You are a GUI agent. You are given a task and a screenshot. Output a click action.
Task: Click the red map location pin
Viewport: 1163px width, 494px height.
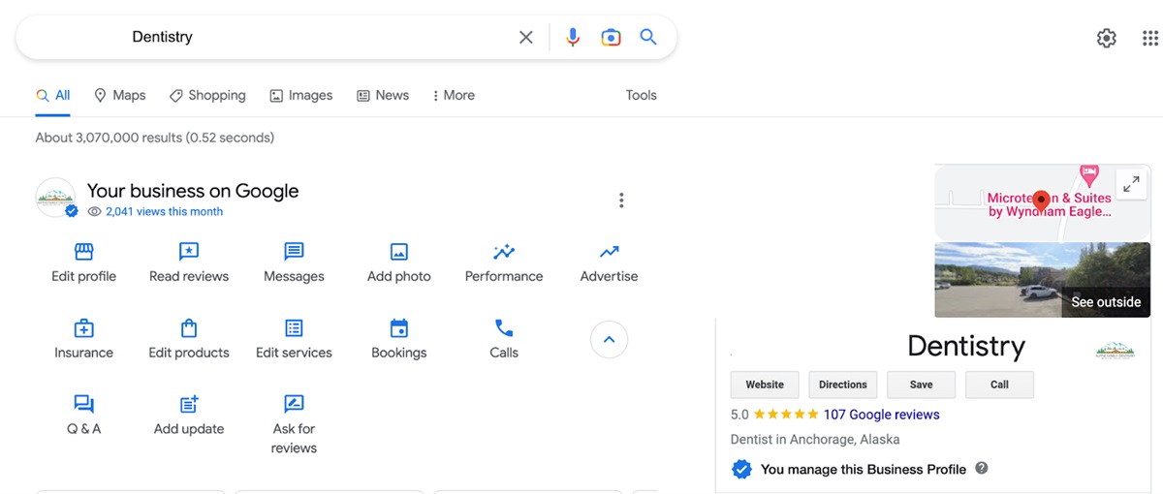[1042, 201]
